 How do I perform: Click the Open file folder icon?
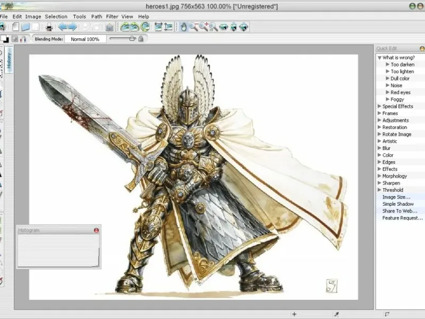tap(25, 27)
